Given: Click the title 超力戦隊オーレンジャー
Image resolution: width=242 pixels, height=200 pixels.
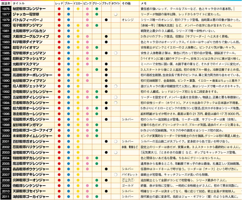Looking at the screenshot, I should click(x=31, y=108).
